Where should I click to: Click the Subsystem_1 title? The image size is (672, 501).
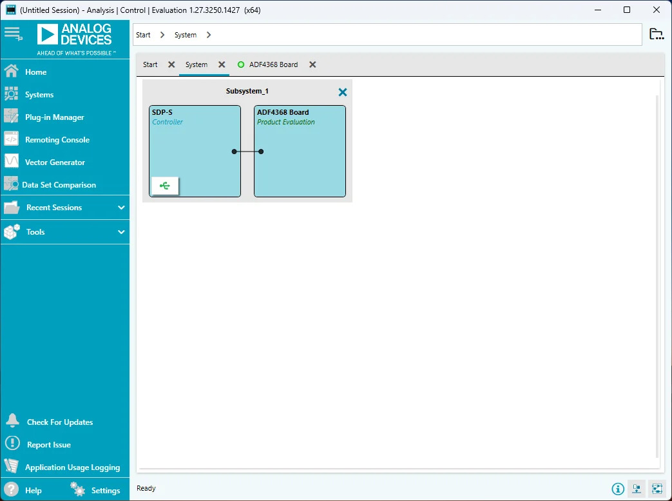[x=247, y=91]
